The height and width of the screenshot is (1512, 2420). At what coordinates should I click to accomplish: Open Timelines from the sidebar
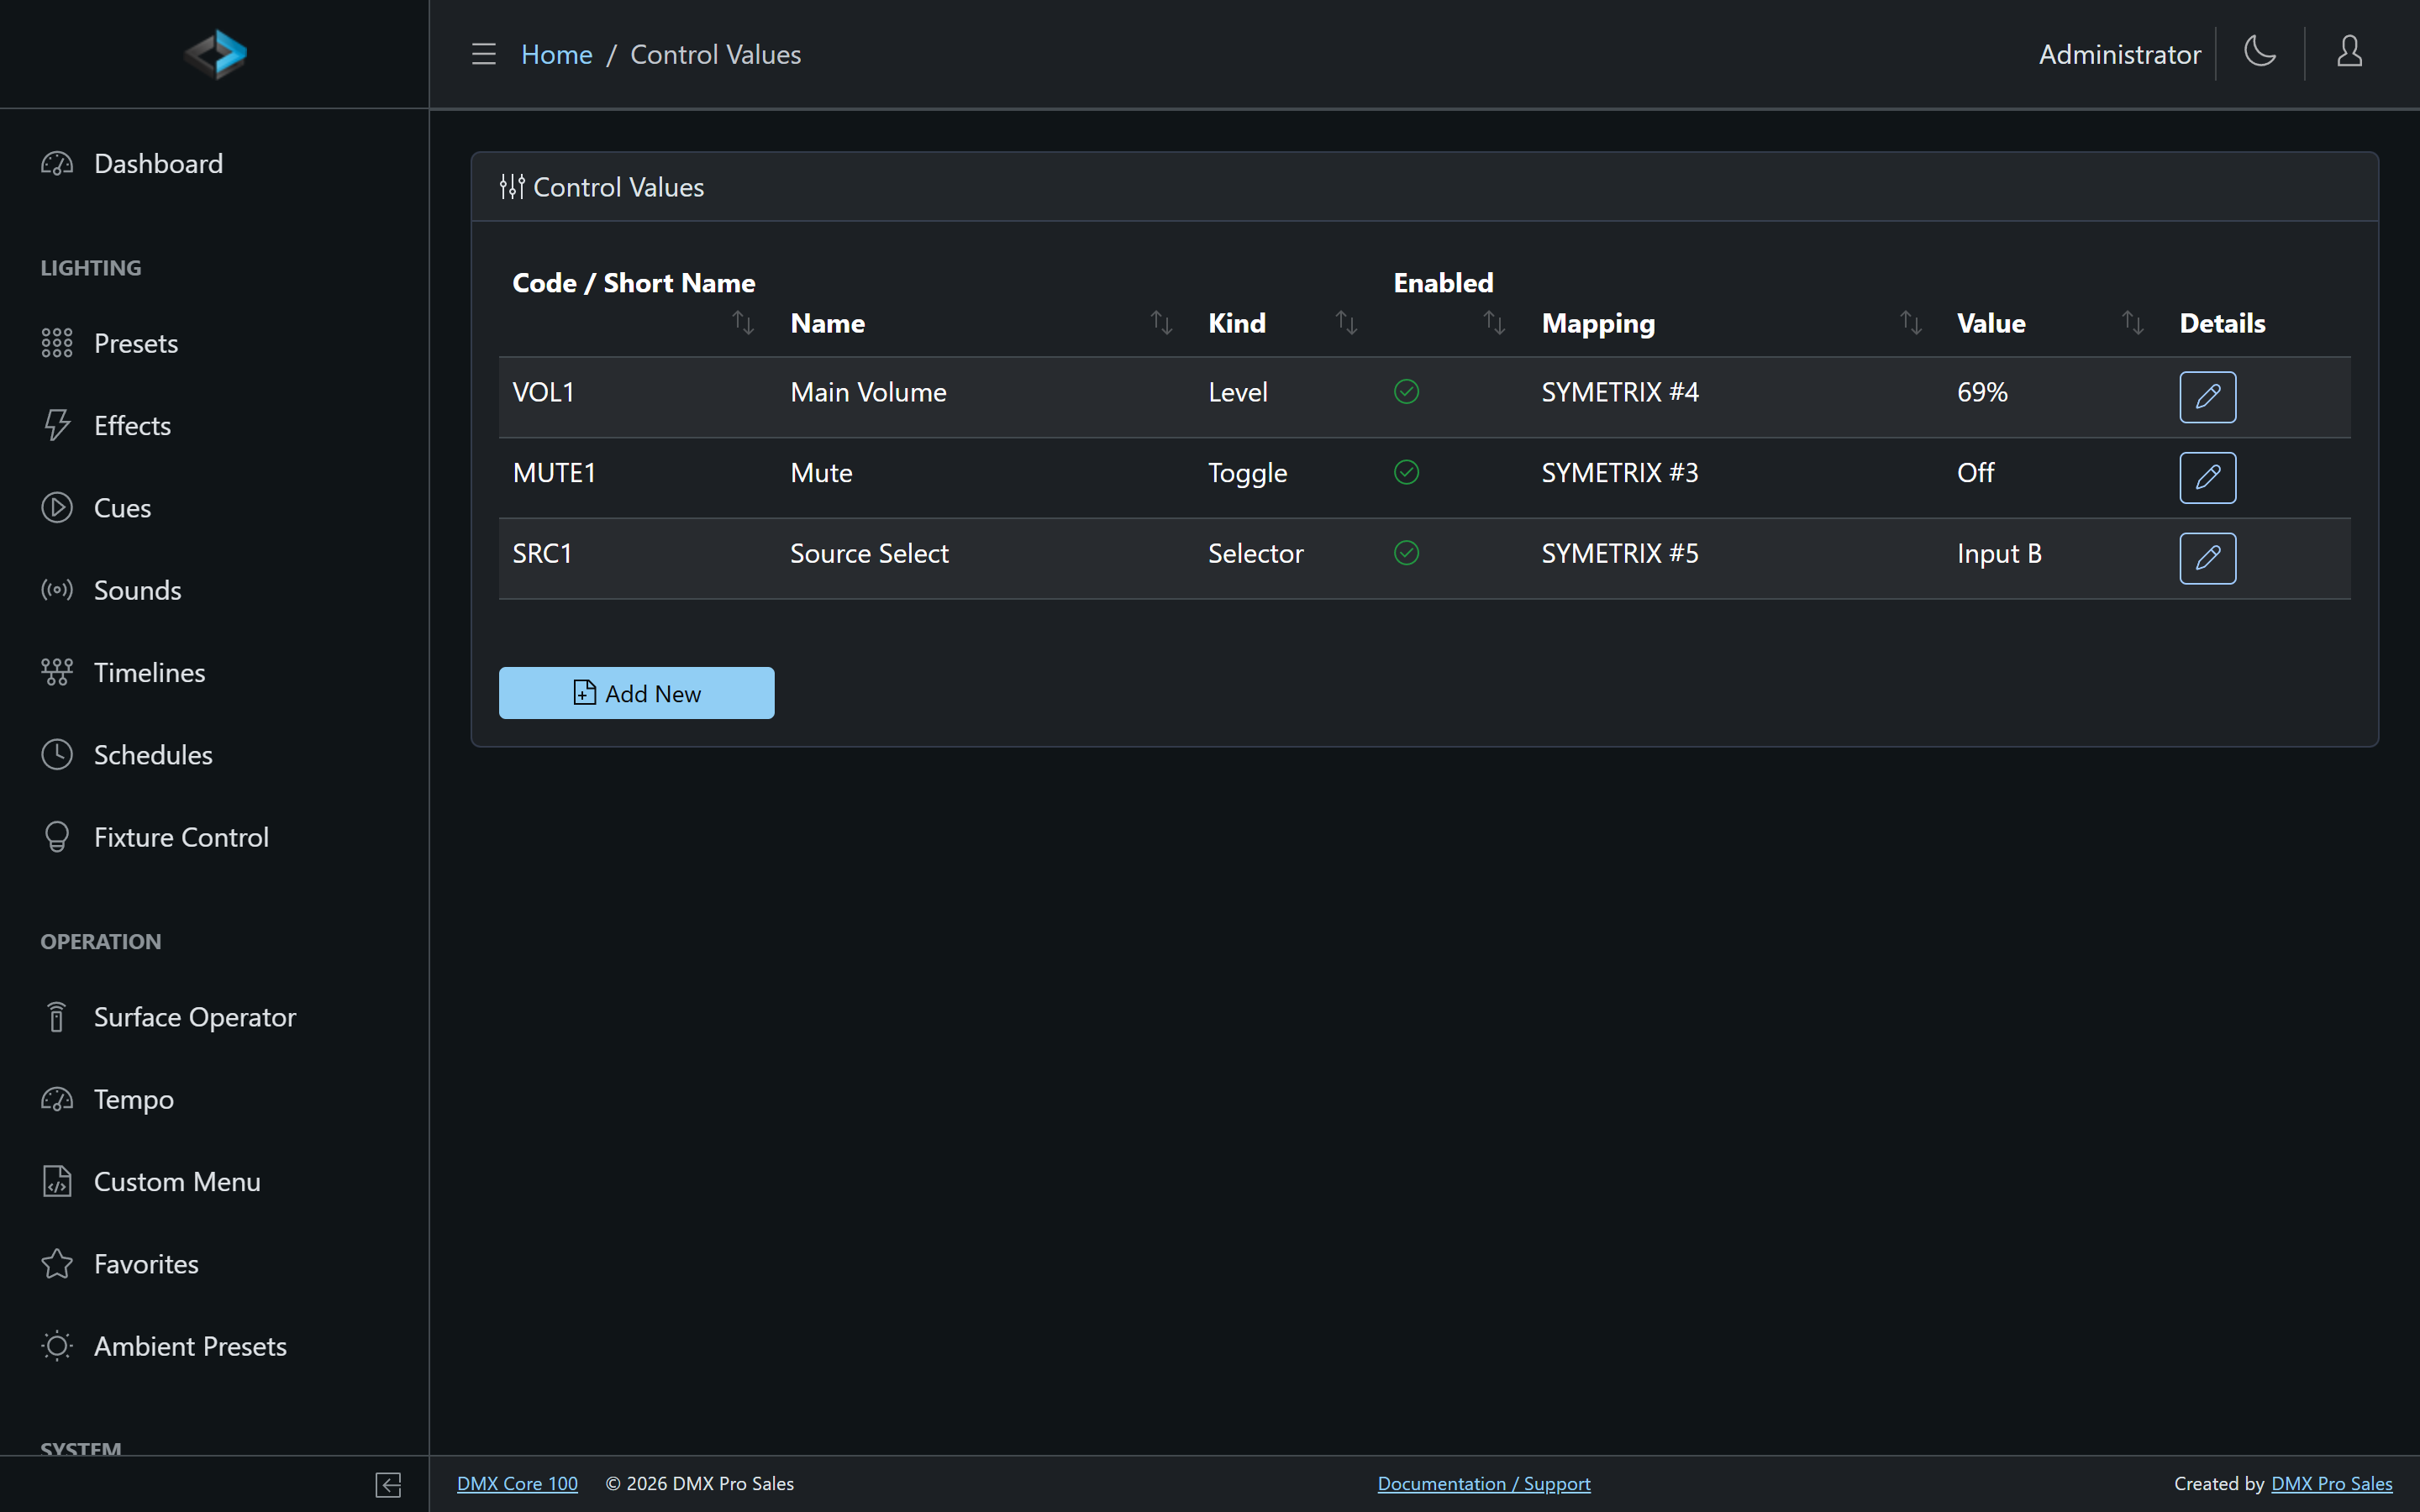(149, 672)
